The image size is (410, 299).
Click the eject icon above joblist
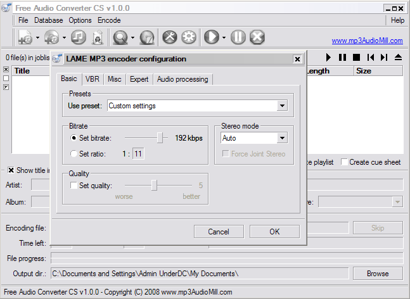point(398,57)
